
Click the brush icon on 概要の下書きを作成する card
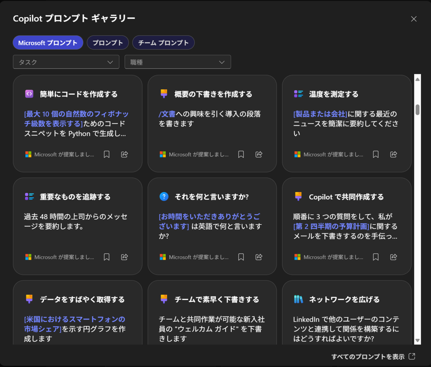click(164, 94)
